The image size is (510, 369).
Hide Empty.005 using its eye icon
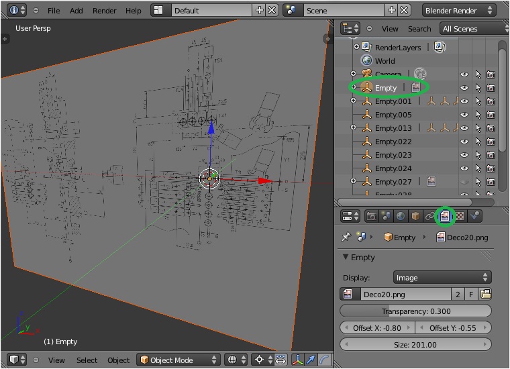tap(464, 115)
